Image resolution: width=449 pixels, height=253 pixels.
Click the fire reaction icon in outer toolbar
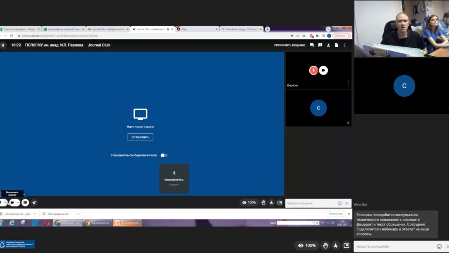[x=336, y=245]
